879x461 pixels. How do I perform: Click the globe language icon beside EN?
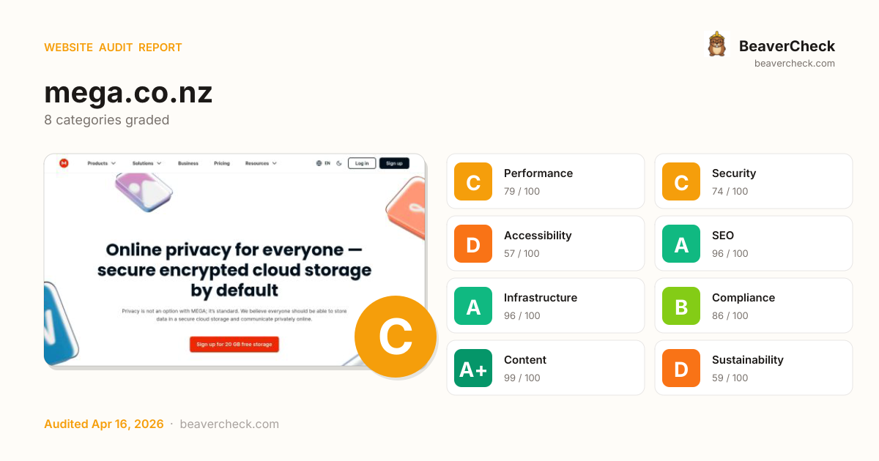(319, 163)
